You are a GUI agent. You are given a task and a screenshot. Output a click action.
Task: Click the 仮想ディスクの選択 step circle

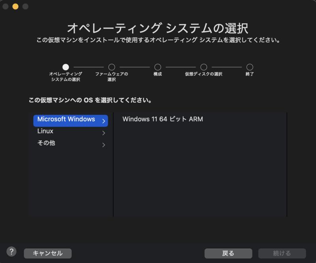tap(203, 67)
